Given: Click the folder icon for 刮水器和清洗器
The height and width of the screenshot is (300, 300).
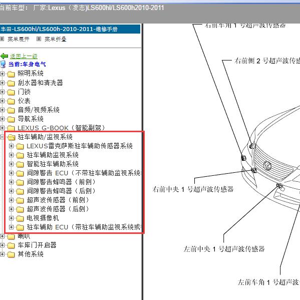Looking at the screenshot, I should click(x=11, y=83).
